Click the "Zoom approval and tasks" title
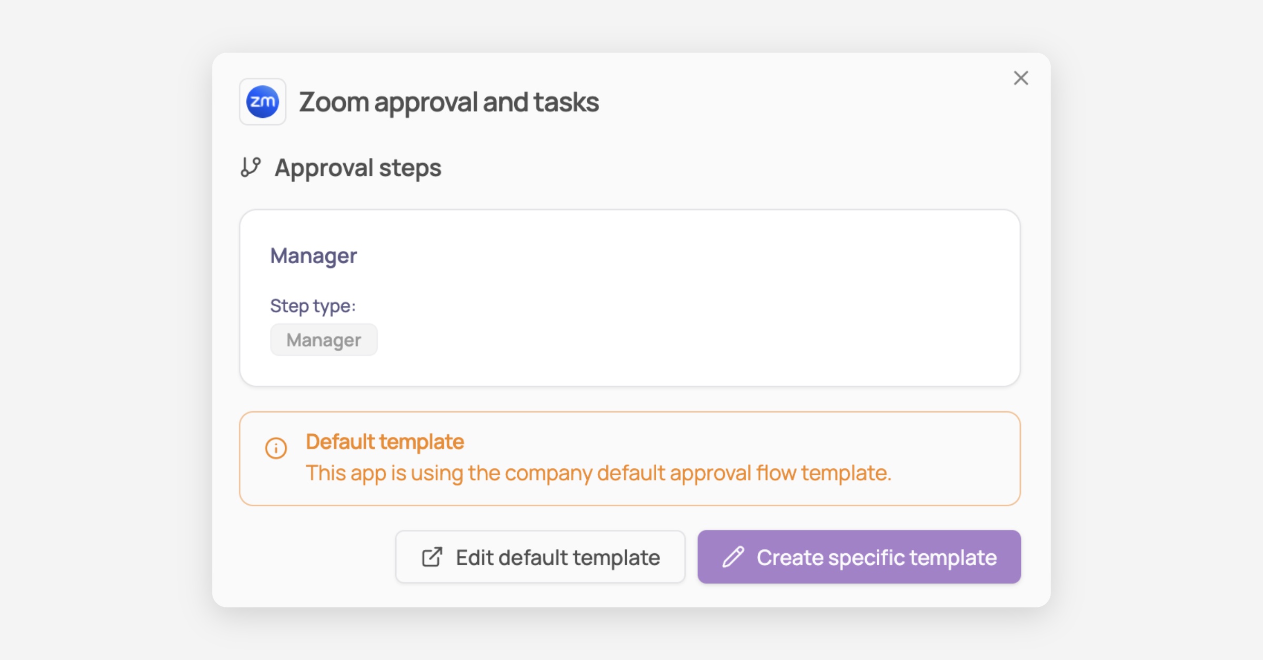 point(448,102)
